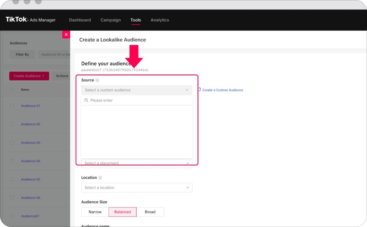Screen dimensions: 367x227
Task: Close the Audiences panel with the X
Action: [x=66, y=34]
